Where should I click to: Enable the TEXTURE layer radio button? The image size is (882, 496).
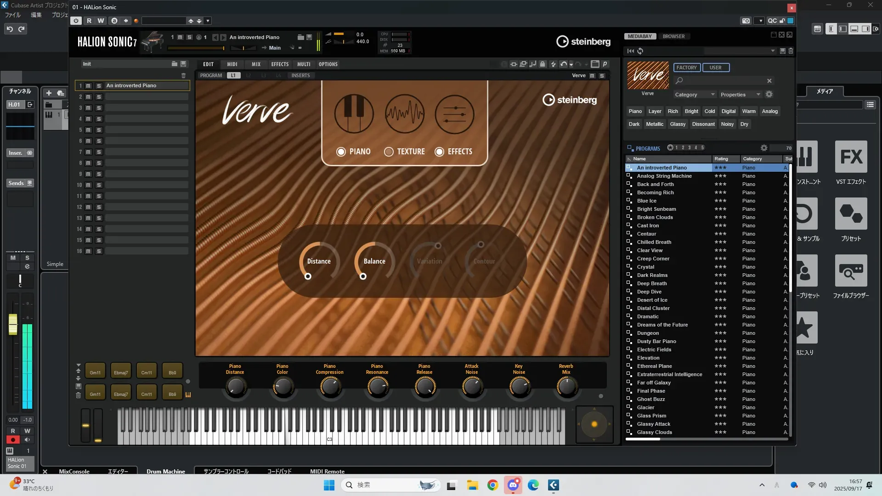tap(389, 152)
